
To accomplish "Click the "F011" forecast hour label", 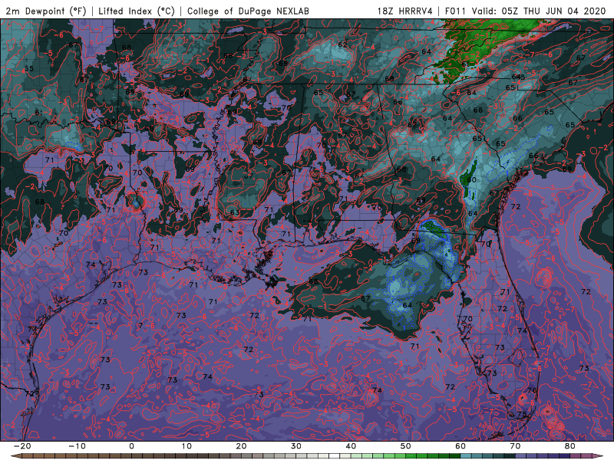I will 456,11.
